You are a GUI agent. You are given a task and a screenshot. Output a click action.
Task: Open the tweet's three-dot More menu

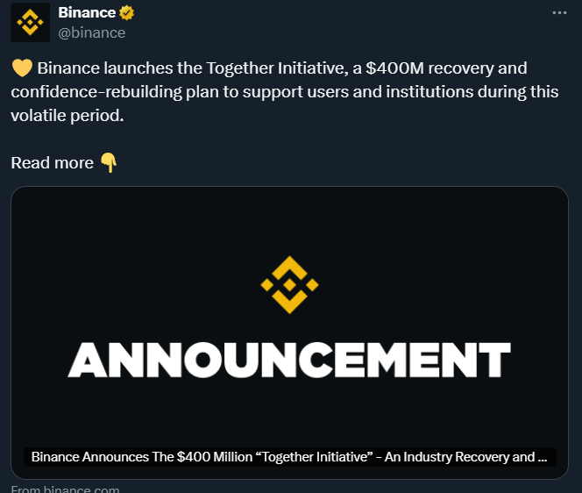coord(558,13)
